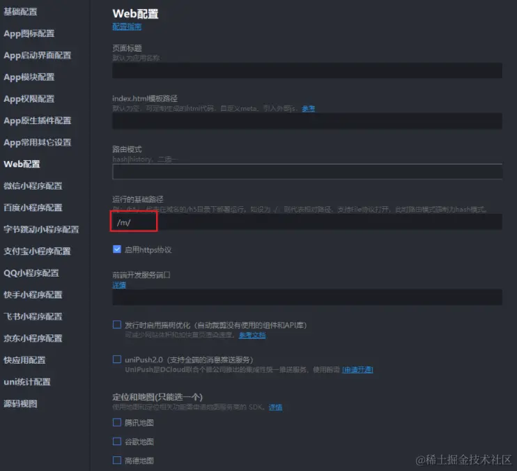Open the 基础配置 sidebar section

20,12
